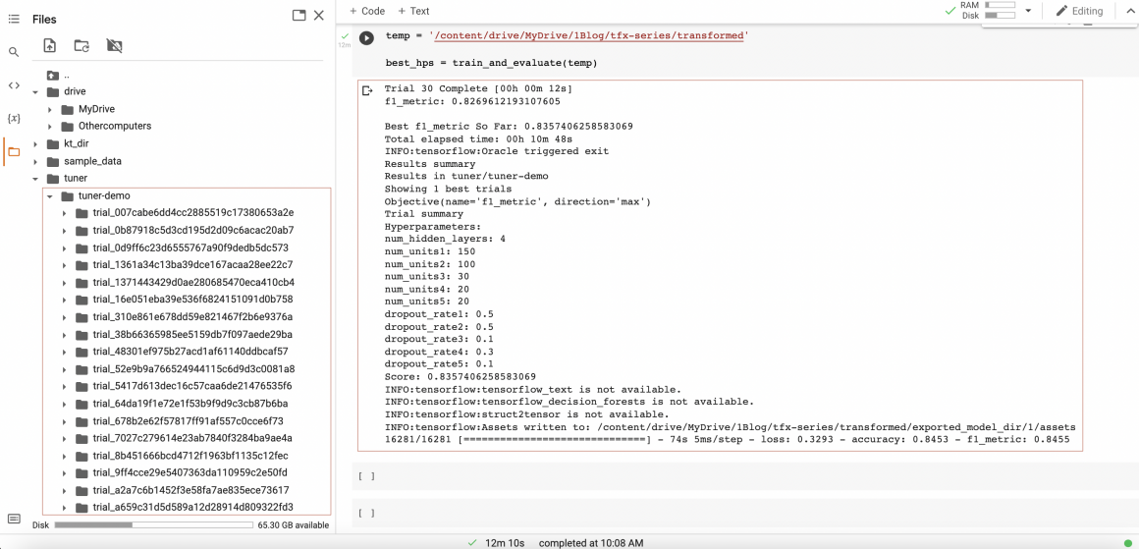The height and width of the screenshot is (549, 1139).
Task: Add a new cell with + Code
Action: point(367,11)
